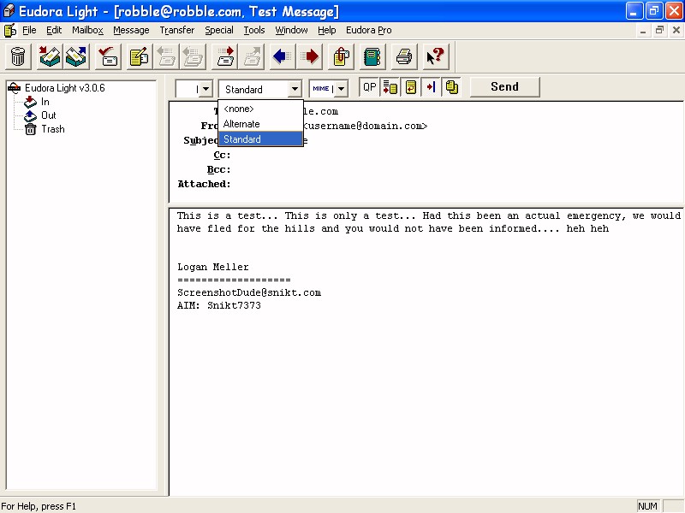Click the greyed-out Redirect toolbar icon
Viewport: 685px width, 513px height.
pos(251,56)
